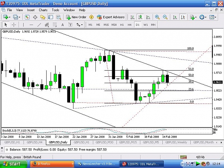Open the Strategy Tester magnifier icon
Image resolution: width=224 pixels, height=168 pixels.
[58, 17]
